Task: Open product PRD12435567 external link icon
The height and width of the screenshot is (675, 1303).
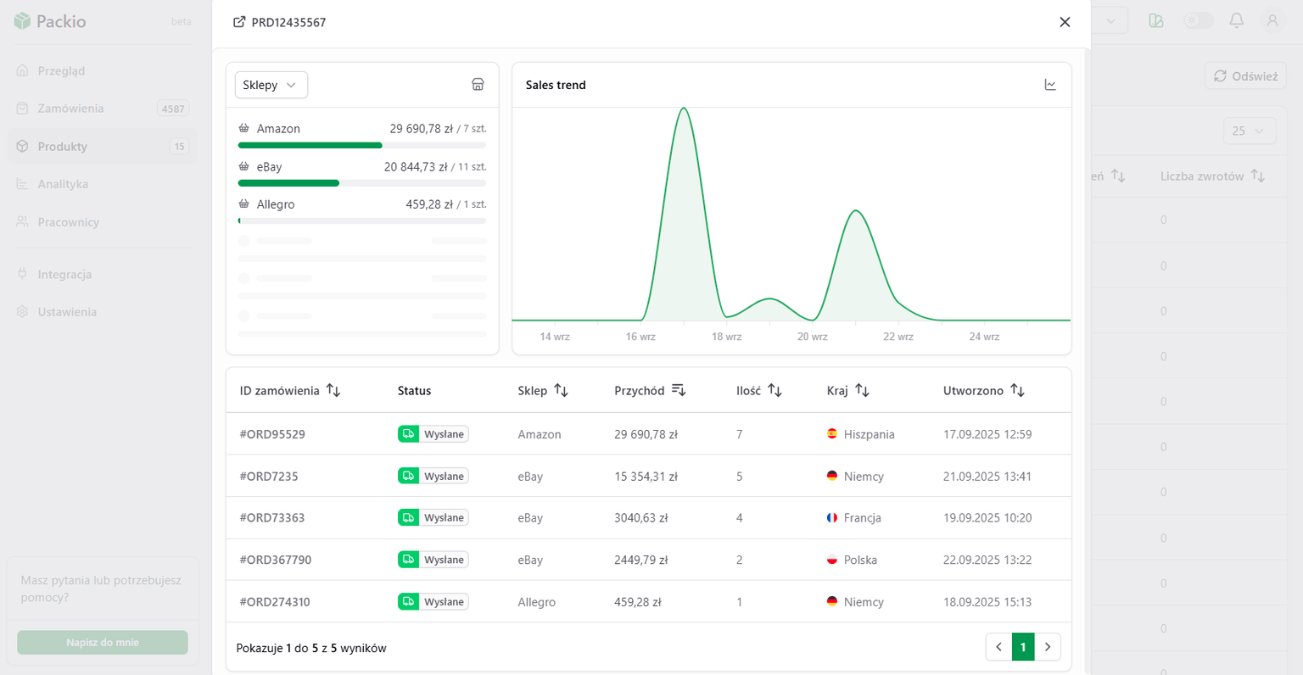Action: (x=239, y=22)
